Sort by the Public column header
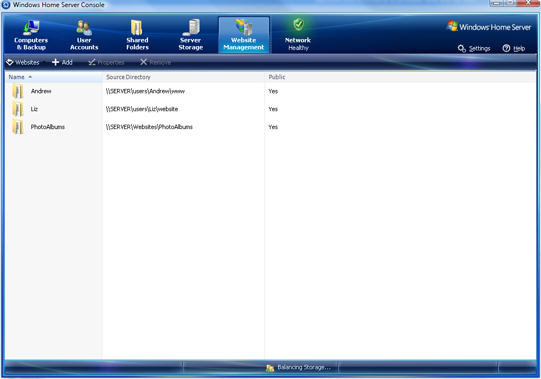Image resolution: width=541 pixels, height=379 pixels. click(401, 77)
